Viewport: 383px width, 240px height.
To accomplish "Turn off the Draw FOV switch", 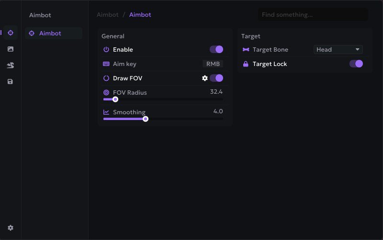I will pos(216,78).
